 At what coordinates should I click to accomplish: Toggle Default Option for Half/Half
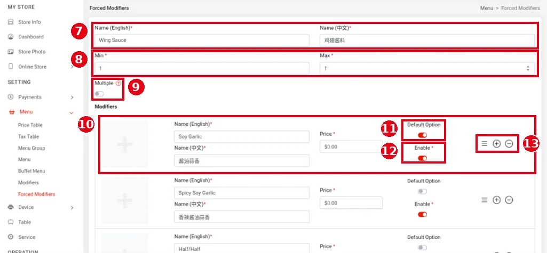point(423,248)
